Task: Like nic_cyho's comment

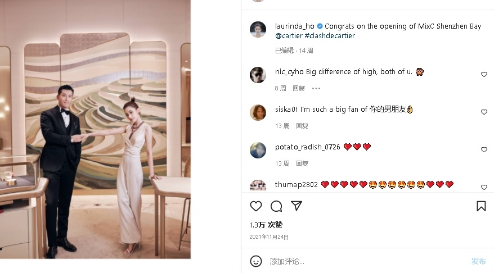Action: coord(484,75)
